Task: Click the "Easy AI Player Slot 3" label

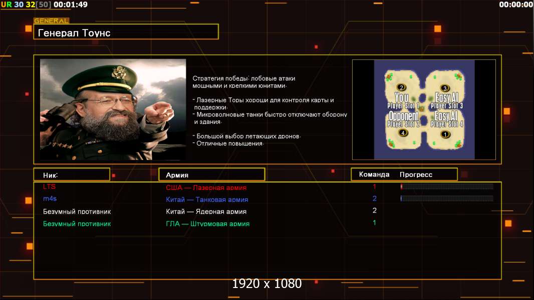Action: (446, 101)
